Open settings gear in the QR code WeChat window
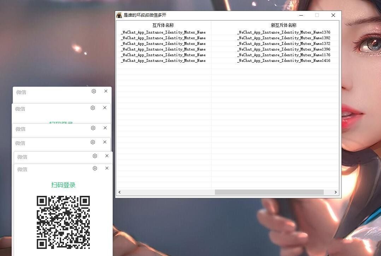 click(95, 168)
